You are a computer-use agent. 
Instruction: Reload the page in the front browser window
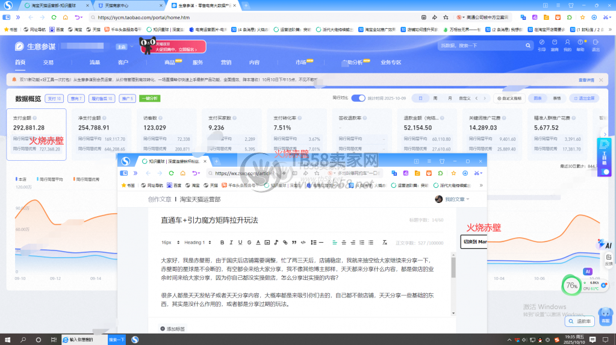click(x=171, y=173)
